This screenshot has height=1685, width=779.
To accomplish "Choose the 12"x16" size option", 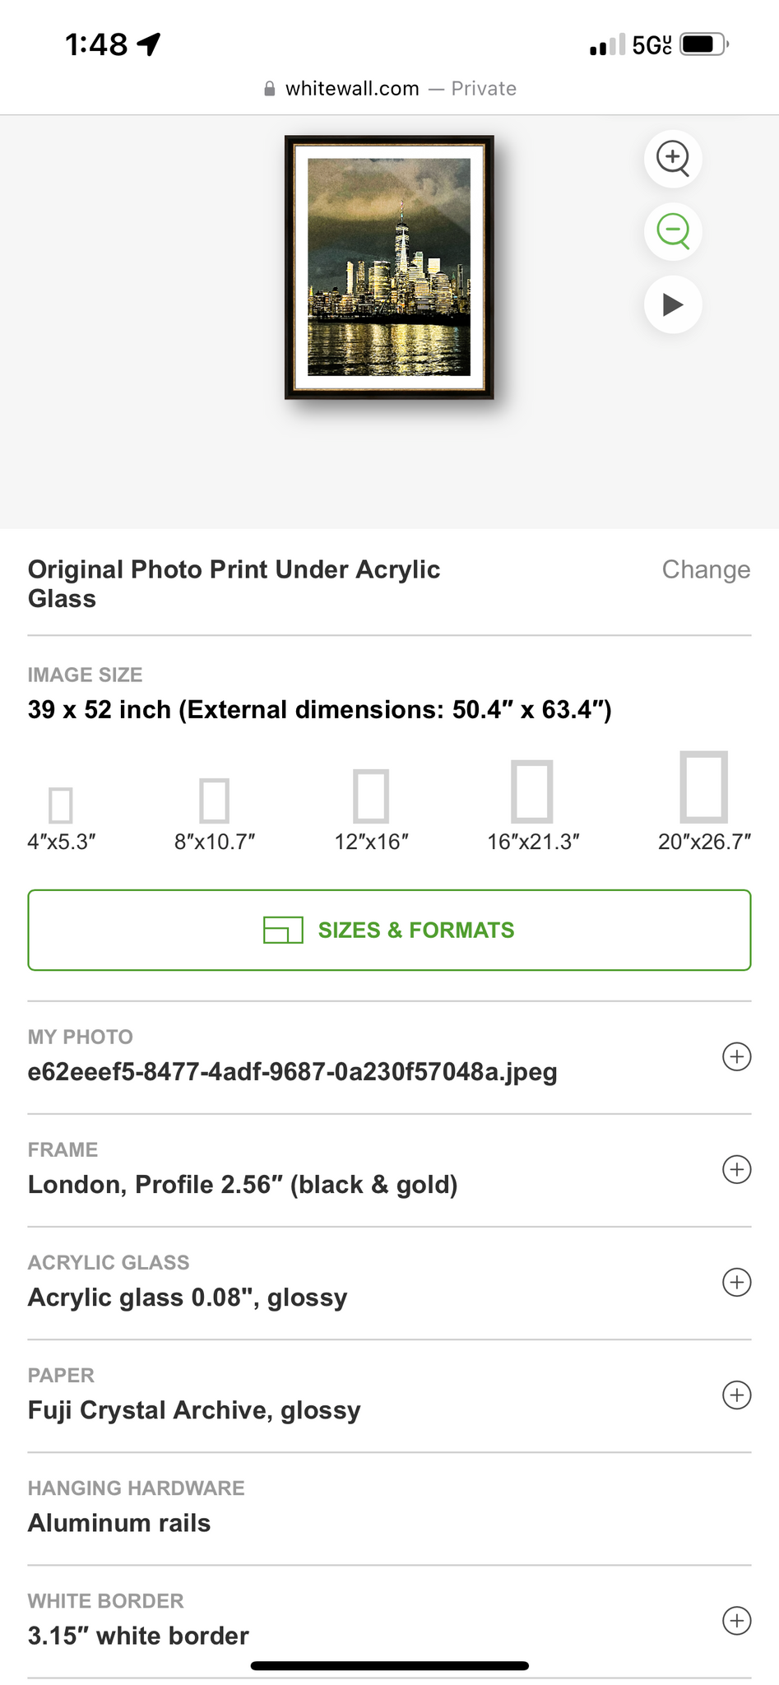I will click(x=371, y=796).
